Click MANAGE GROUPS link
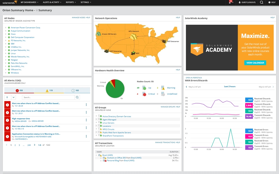Image resolution: width=279 pixels, height=174 pixels. click(168, 107)
